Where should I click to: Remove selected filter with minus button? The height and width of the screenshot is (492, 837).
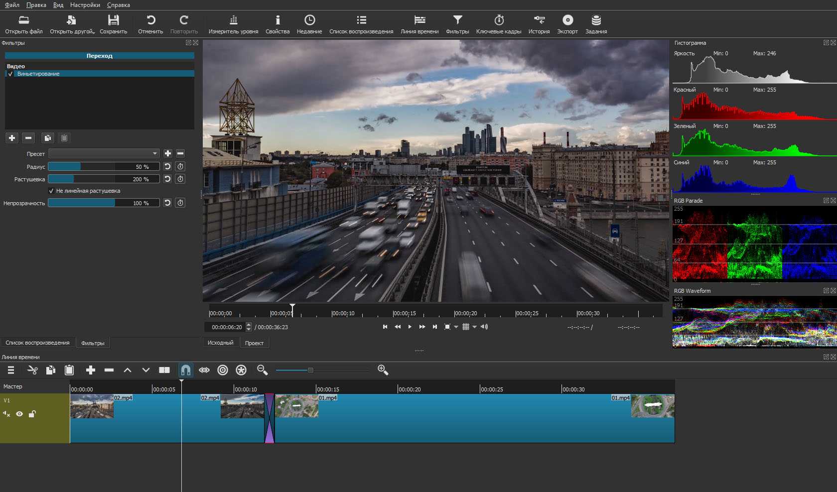(x=28, y=138)
